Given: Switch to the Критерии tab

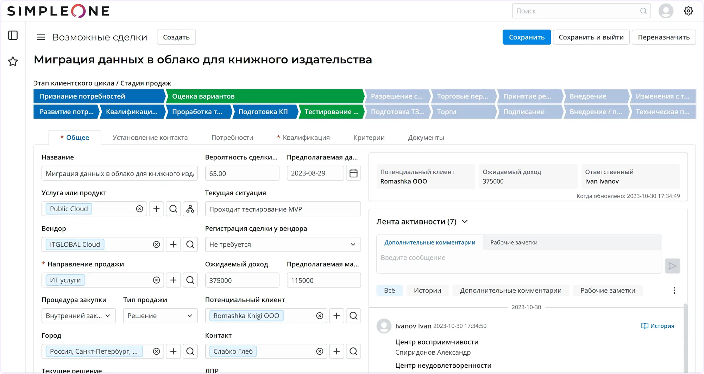Looking at the screenshot, I should tap(369, 138).
